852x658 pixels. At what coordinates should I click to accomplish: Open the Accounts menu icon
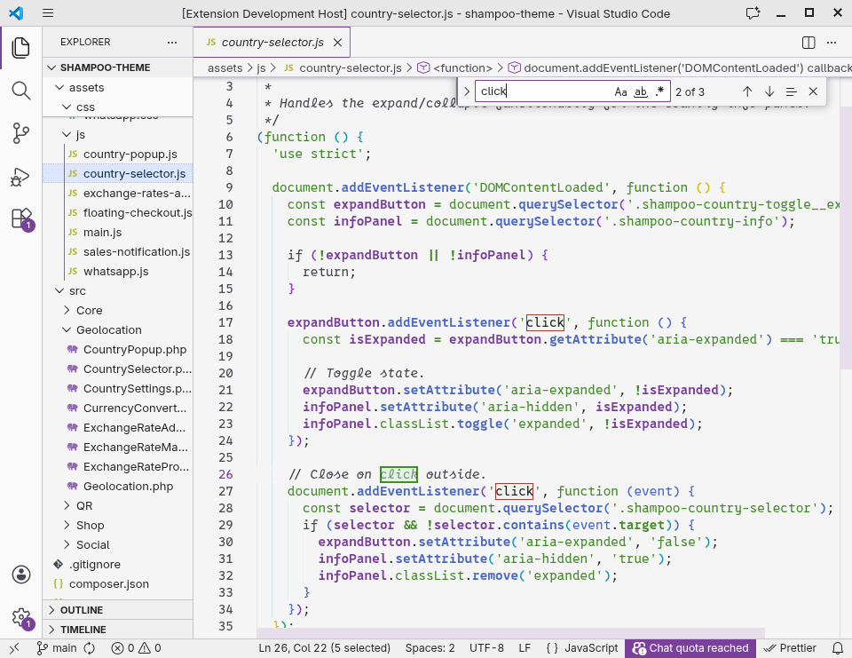pyautogui.click(x=21, y=575)
